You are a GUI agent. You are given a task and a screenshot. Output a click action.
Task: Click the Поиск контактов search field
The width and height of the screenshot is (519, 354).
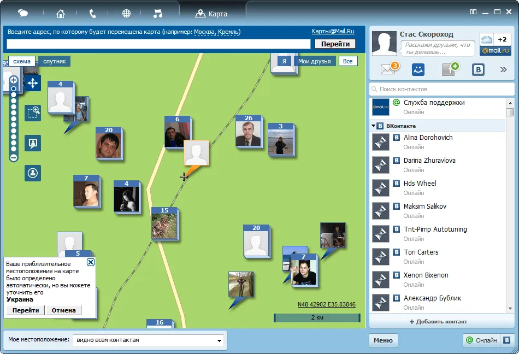point(441,89)
